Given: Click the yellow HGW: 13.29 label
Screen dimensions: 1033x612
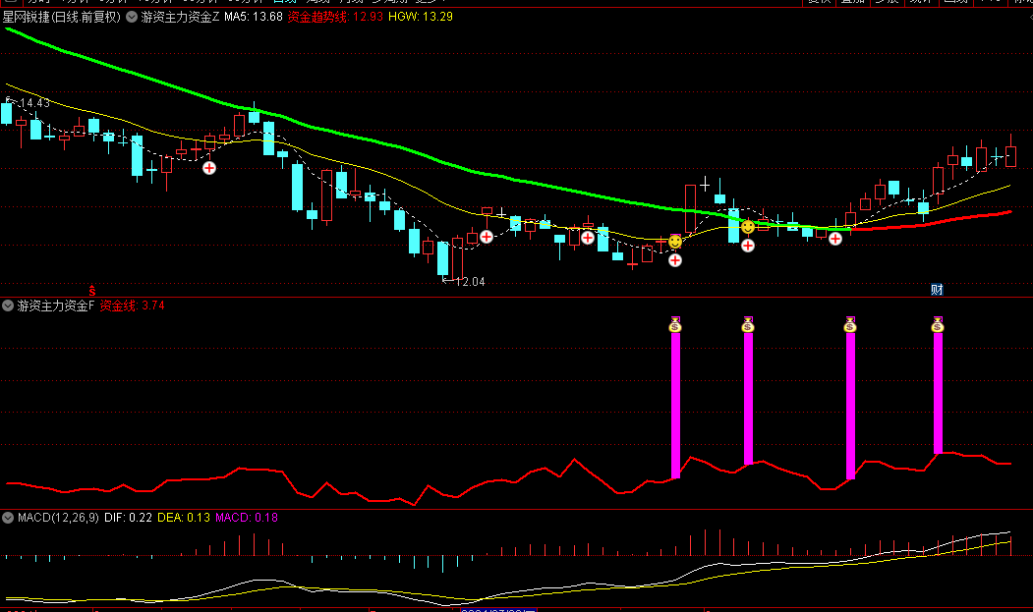Looking at the screenshot, I should coord(421,17).
